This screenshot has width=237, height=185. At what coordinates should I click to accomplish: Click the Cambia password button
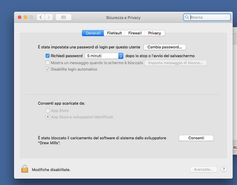pos(165,47)
